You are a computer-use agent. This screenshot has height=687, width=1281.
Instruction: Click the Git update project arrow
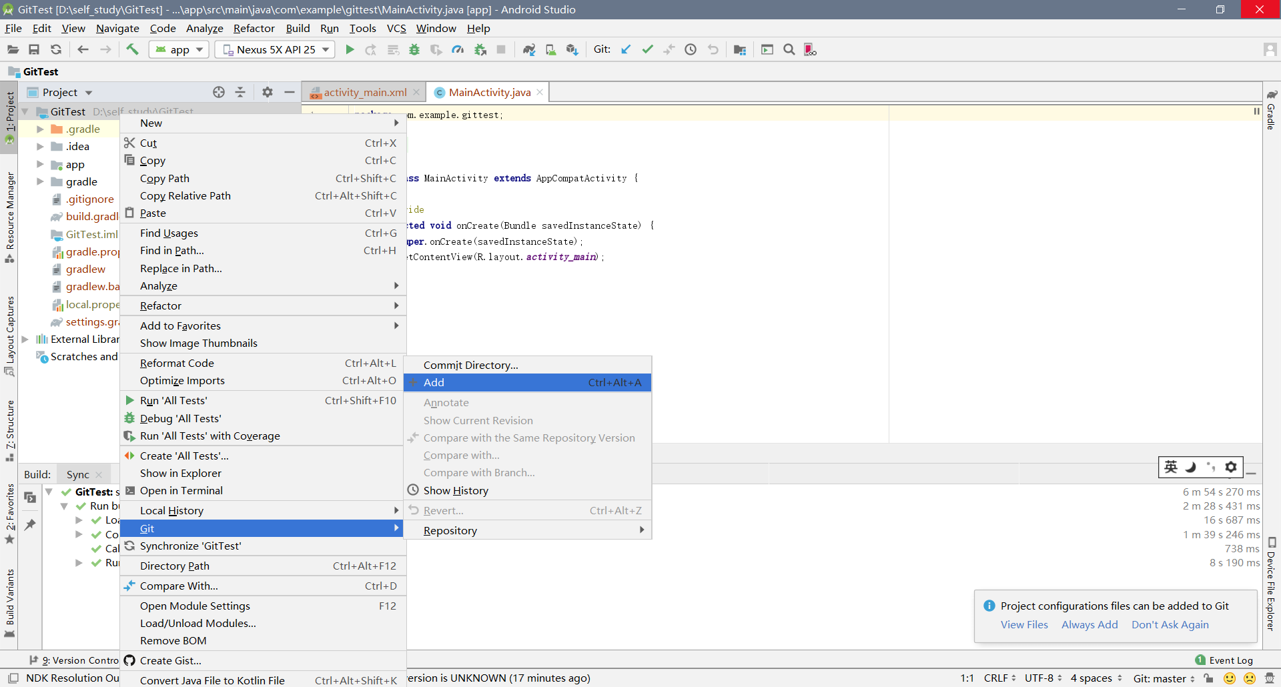click(x=626, y=49)
